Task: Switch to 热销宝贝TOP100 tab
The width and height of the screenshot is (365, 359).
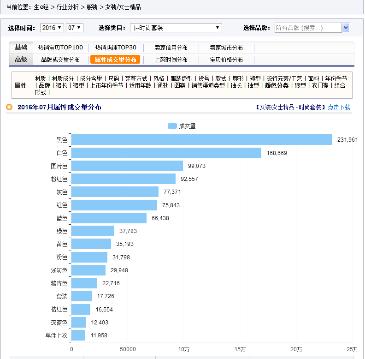Action: tap(60, 48)
